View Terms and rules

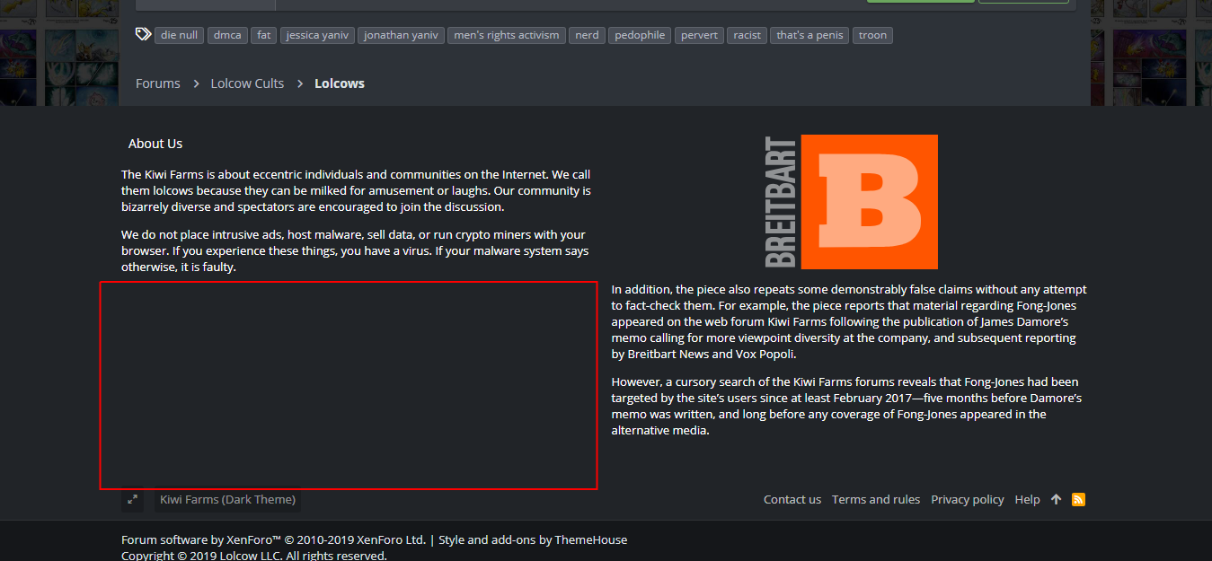coord(876,499)
